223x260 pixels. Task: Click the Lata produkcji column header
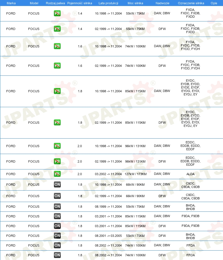tap(108, 3)
